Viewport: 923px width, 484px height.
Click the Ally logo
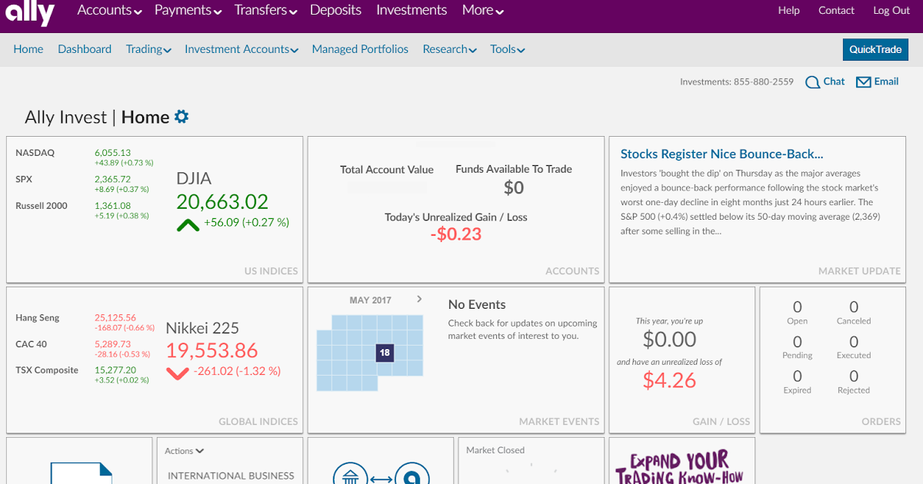tap(30, 12)
